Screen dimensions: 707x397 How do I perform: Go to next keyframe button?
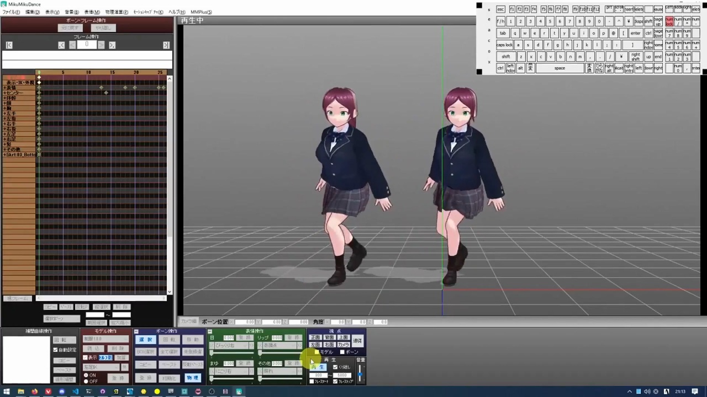112,45
